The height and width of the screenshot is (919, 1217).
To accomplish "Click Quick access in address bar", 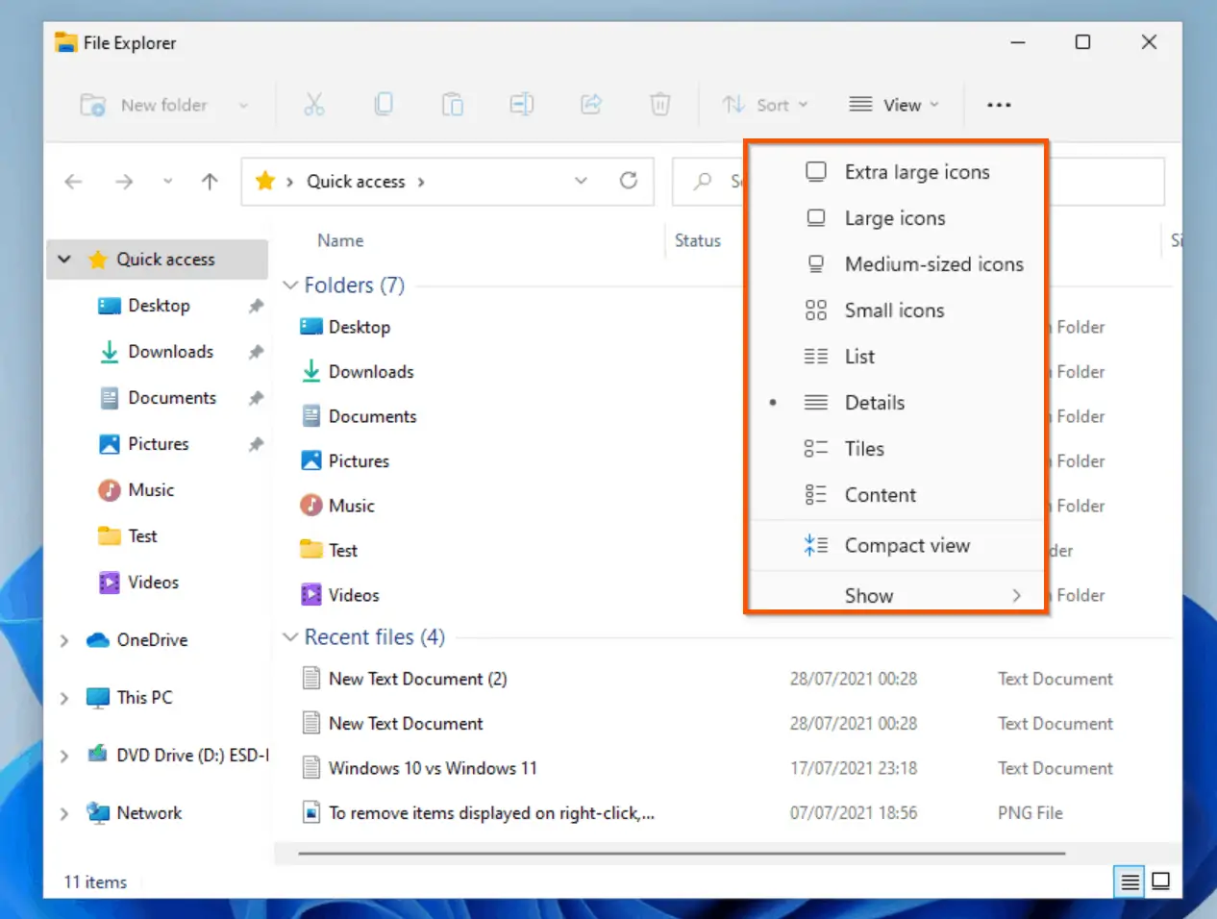I will click(356, 182).
